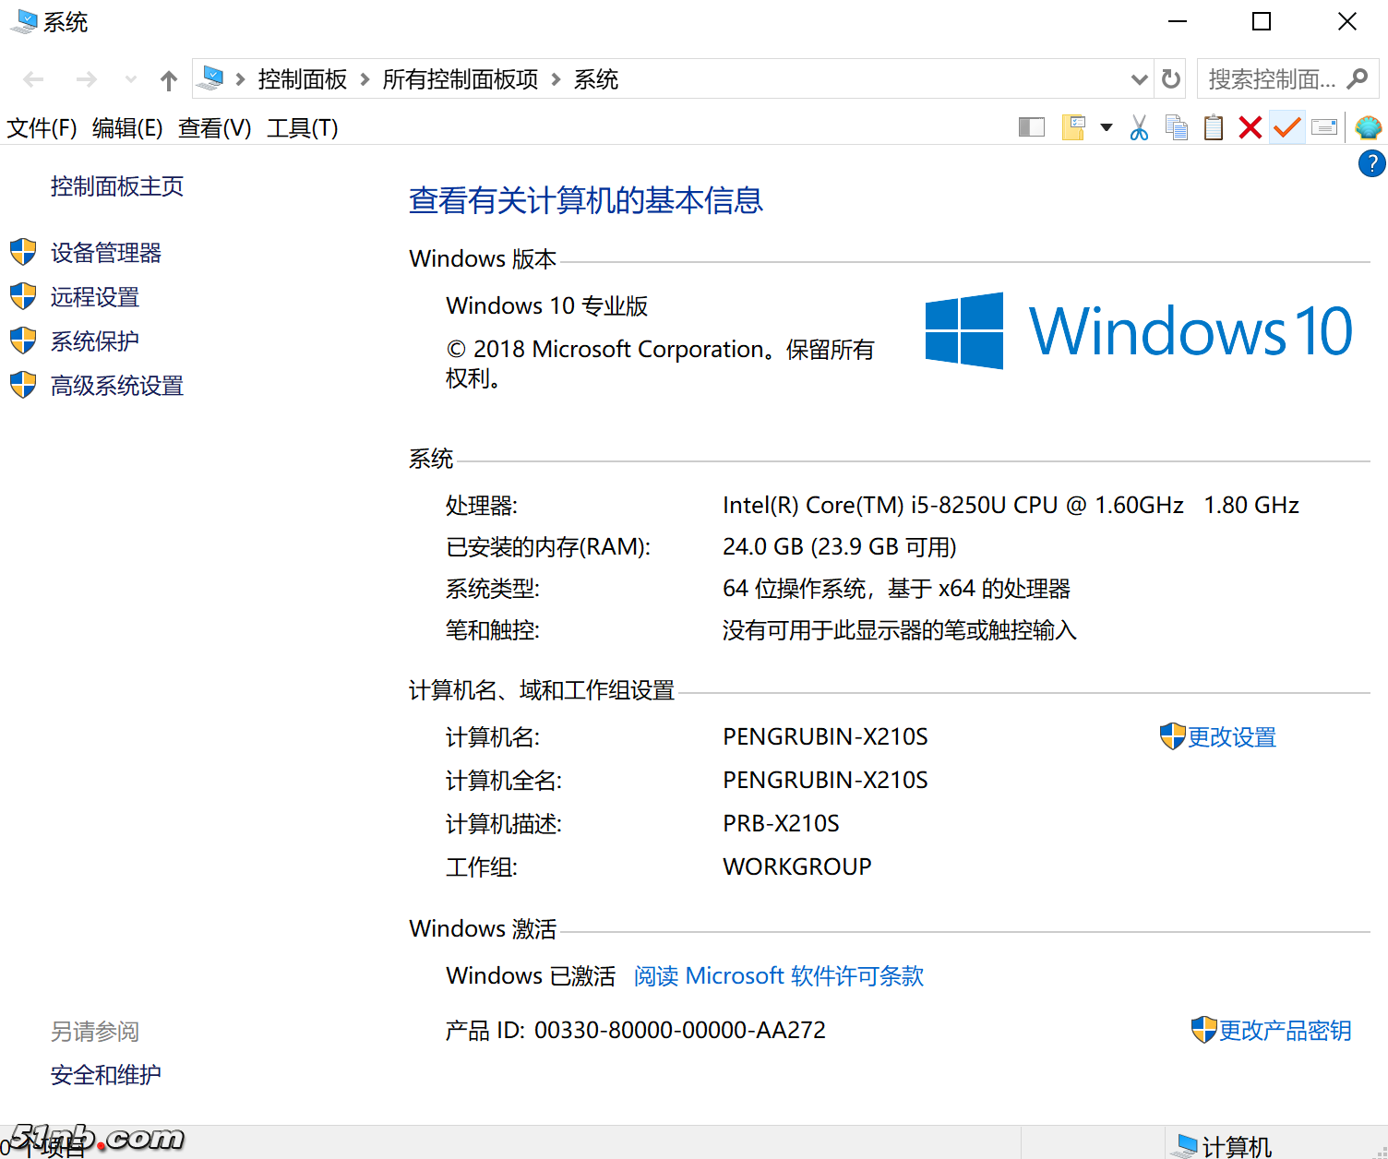
Task: Open Classic Shell settings shell icon
Action: [1368, 127]
